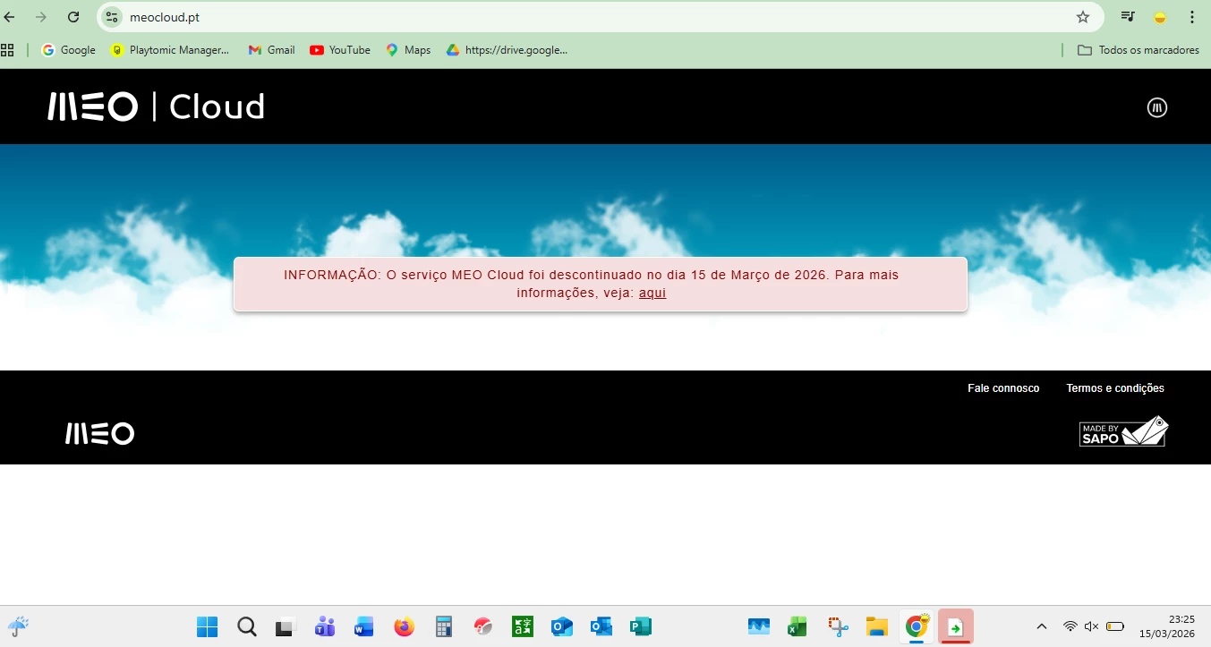Click the browser forward arrow
This screenshot has width=1211, height=647.
click(41, 17)
